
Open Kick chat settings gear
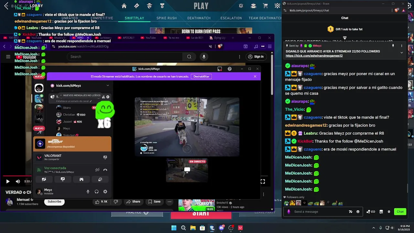[389, 212]
